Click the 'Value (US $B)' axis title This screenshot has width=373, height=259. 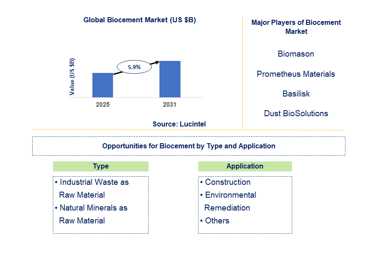(72, 76)
